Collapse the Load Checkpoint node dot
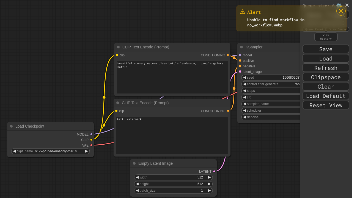Viewport: 352px width, 198px height. point(11,126)
